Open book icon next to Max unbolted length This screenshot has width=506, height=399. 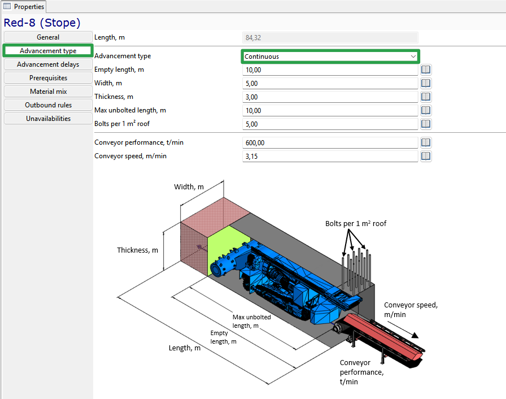tap(426, 110)
